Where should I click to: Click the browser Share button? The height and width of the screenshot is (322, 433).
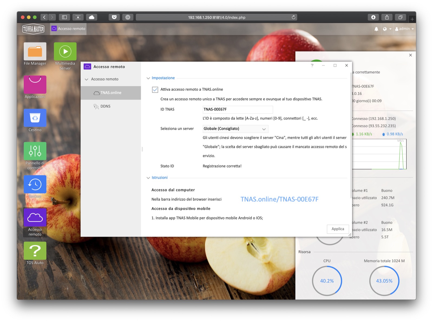click(x=387, y=17)
